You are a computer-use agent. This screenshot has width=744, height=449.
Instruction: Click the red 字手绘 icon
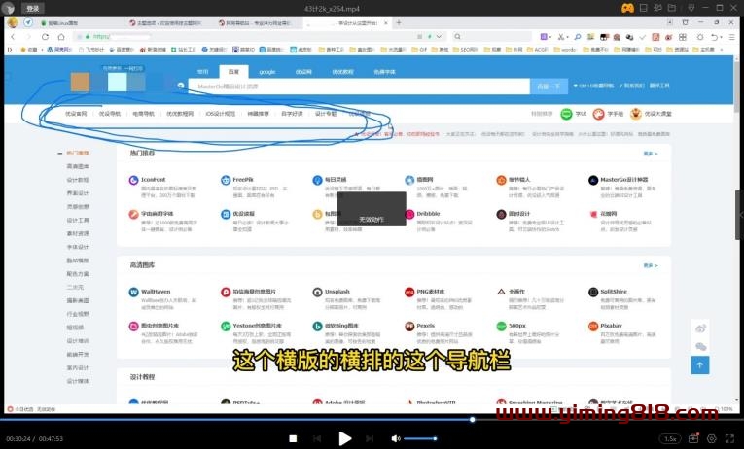599,114
